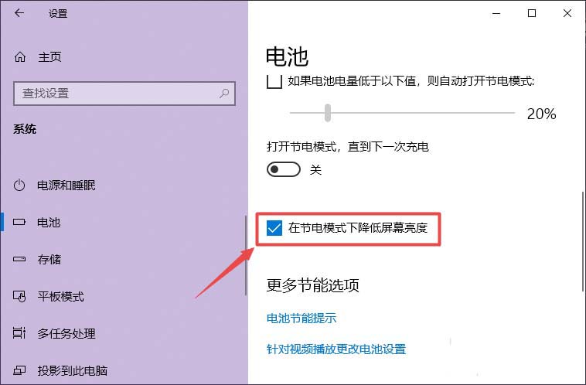
Task: Open 针对视频播放更改电池设置 link
Action: click(336, 349)
